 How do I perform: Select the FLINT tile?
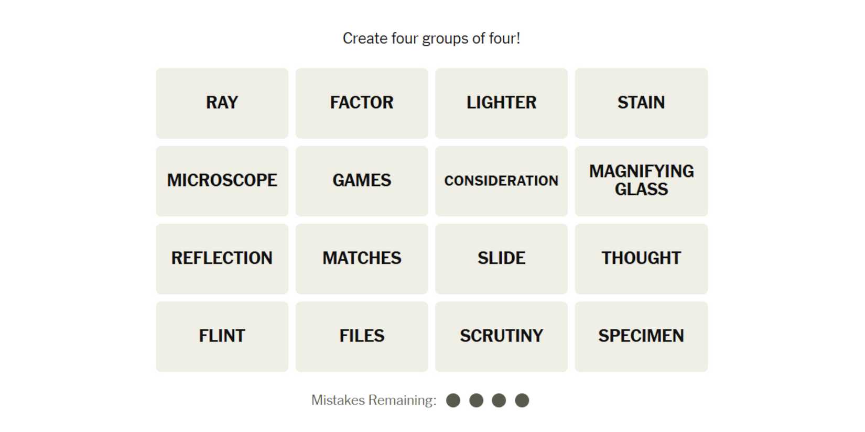(x=222, y=336)
